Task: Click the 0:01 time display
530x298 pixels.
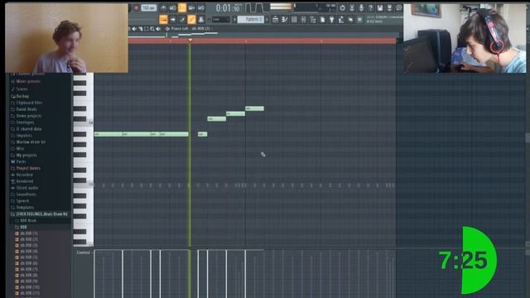Action: point(229,7)
